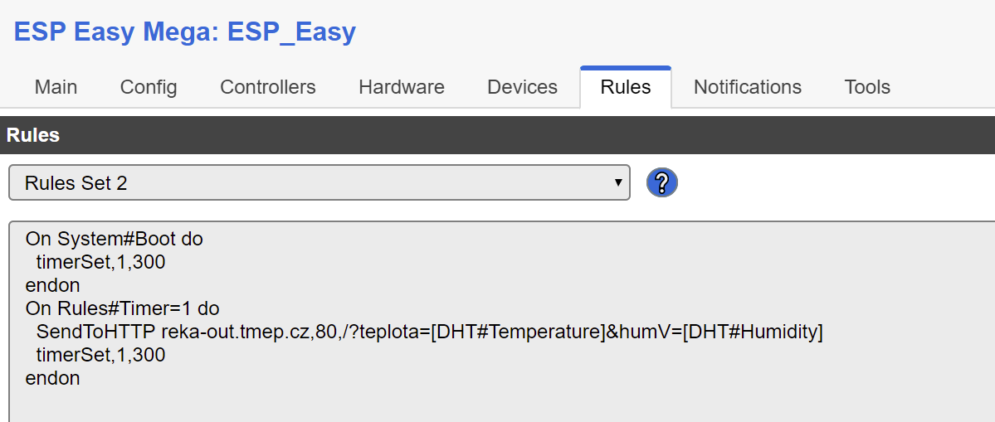The image size is (995, 422).
Task: Select the Hardware tab
Action: (401, 87)
